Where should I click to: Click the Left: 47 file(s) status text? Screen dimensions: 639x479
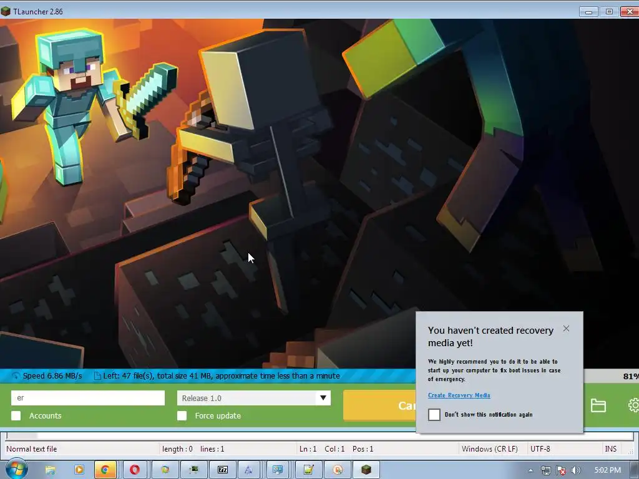(222, 375)
